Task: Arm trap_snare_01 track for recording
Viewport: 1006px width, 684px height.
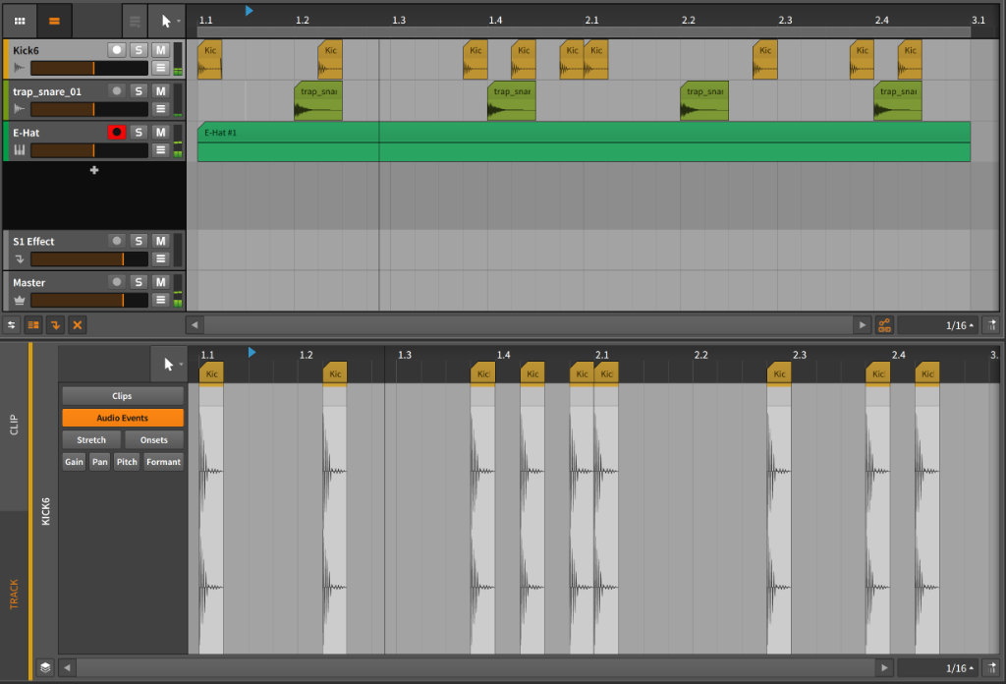Action: (116, 91)
